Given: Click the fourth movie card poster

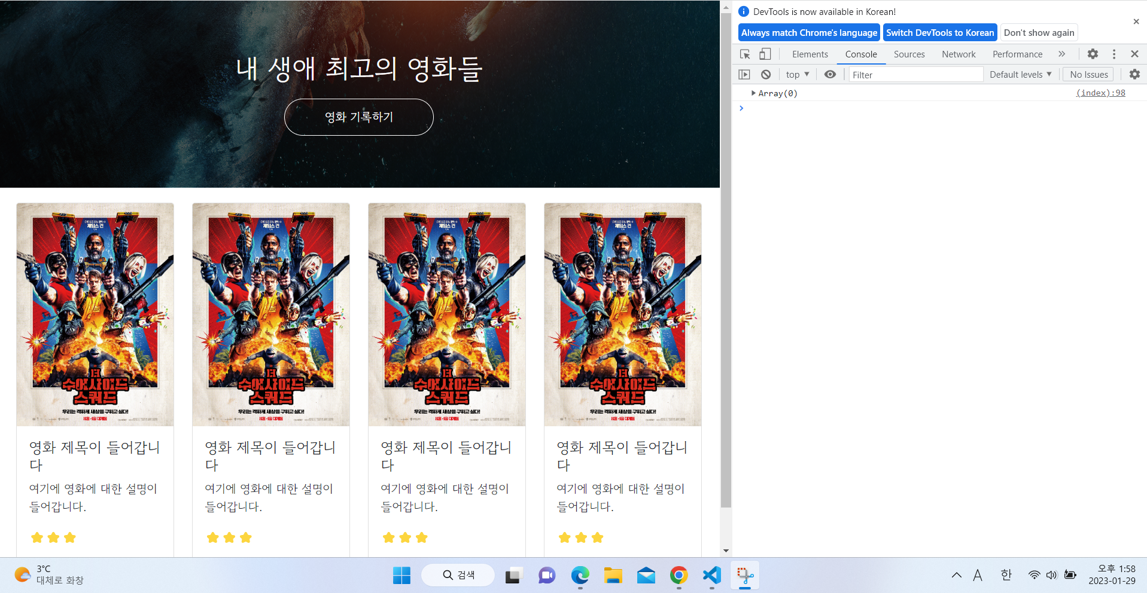Looking at the screenshot, I should coord(623,314).
